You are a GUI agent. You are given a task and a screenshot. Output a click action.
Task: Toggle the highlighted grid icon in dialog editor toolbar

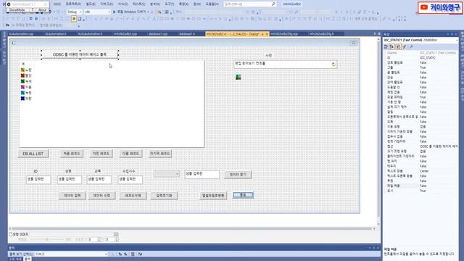[x=74, y=19]
